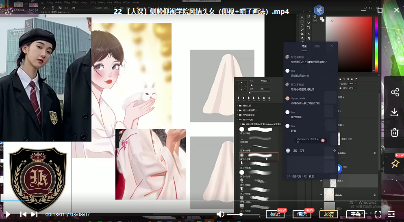Select the Move tool in Photoshop toolbar
This screenshot has width=404, height=222.
[x=302, y=17]
